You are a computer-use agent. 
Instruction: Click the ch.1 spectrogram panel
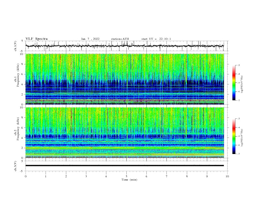(124, 79)
